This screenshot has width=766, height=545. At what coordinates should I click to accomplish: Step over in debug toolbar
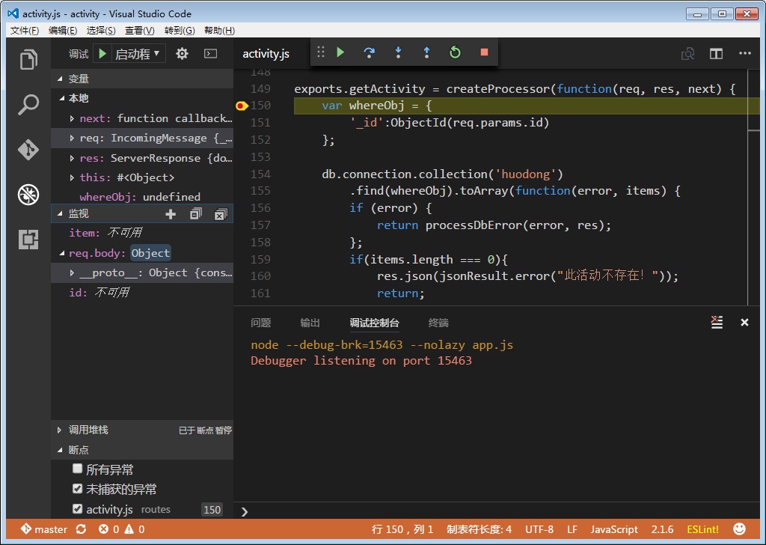[x=370, y=52]
